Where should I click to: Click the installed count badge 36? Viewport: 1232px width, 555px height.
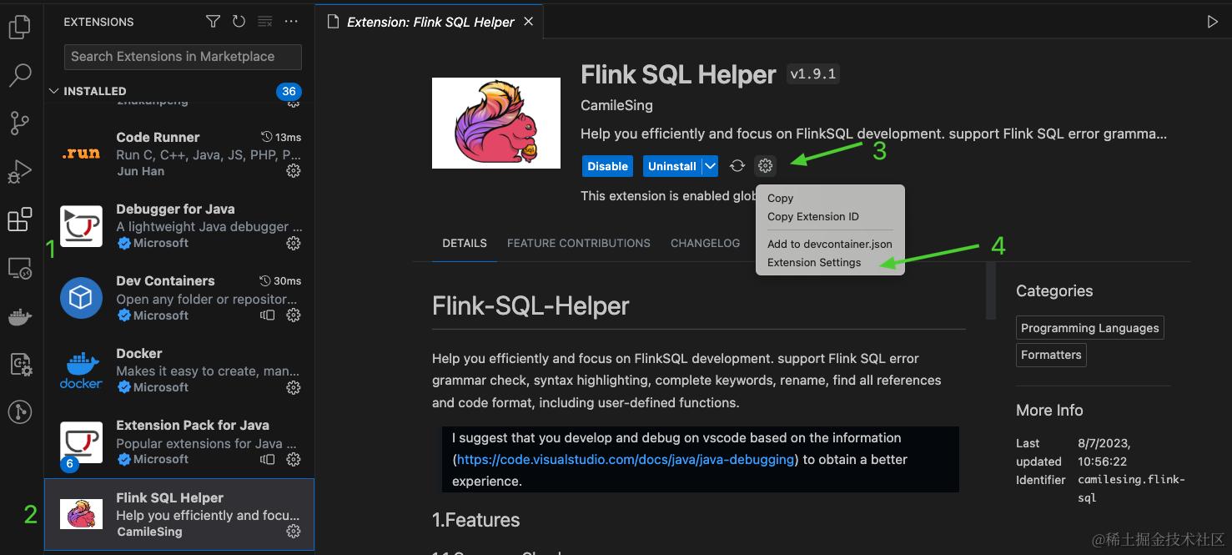pos(289,91)
